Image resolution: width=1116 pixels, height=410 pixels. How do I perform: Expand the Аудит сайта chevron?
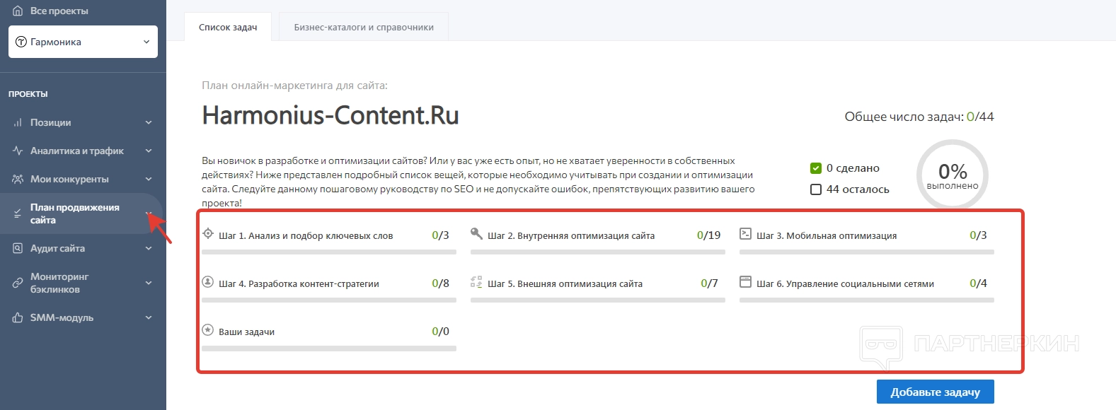pos(149,248)
